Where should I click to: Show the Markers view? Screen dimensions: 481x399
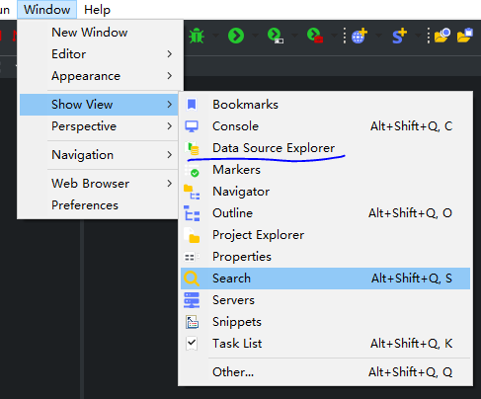click(325, 170)
